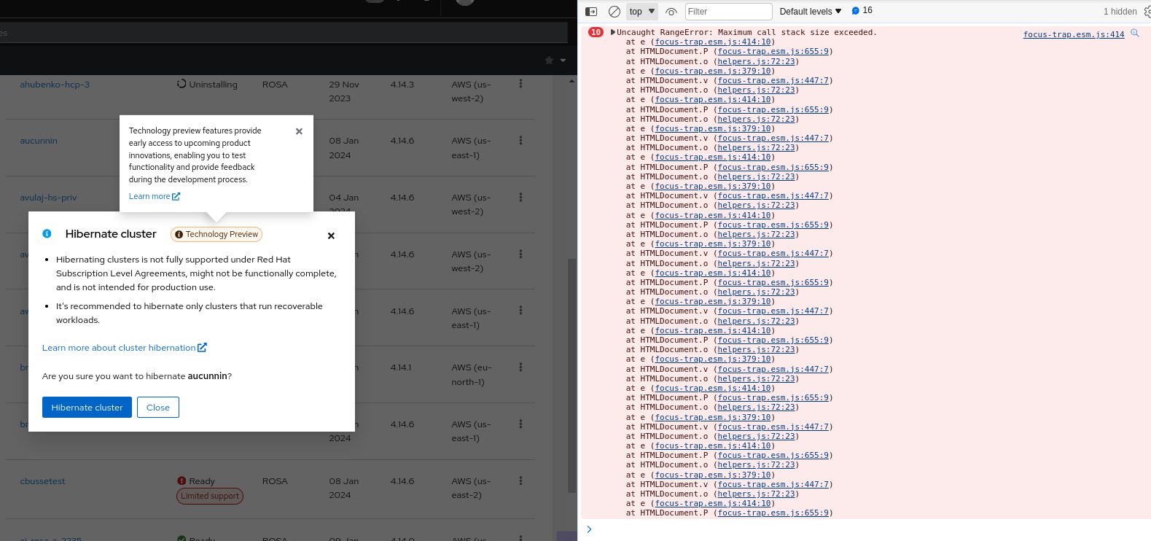Image resolution: width=1151 pixels, height=541 pixels.
Task: Click the red error count badge showing 10
Action: [596, 32]
